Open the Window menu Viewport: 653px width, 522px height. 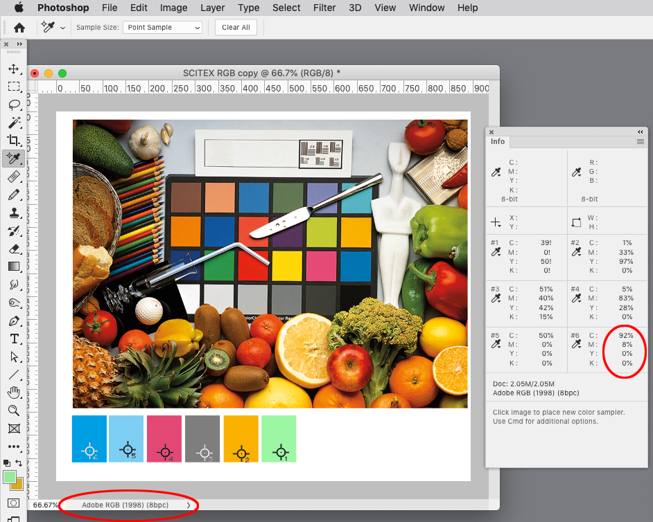pos(426,8)
